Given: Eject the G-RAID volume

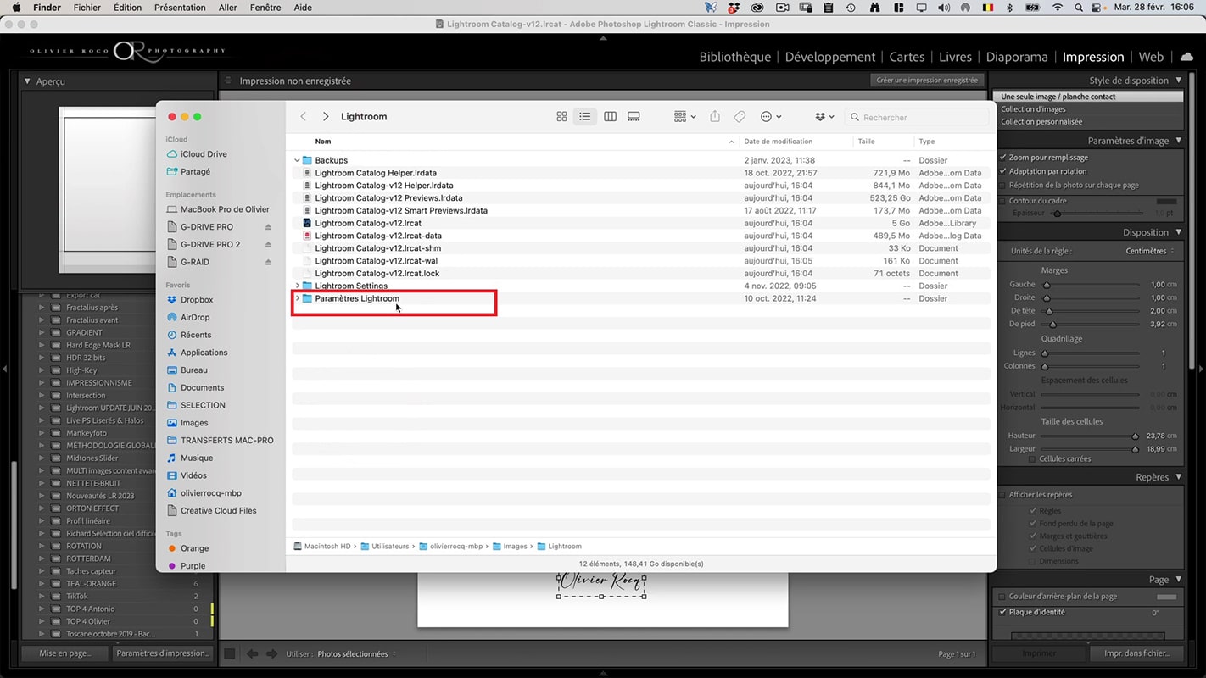Looking at the screenshot, I should click(x=268, y=263).
